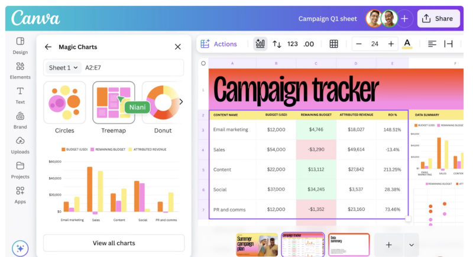
Task: Expand the add page options chevron
Action: (412, 245)
